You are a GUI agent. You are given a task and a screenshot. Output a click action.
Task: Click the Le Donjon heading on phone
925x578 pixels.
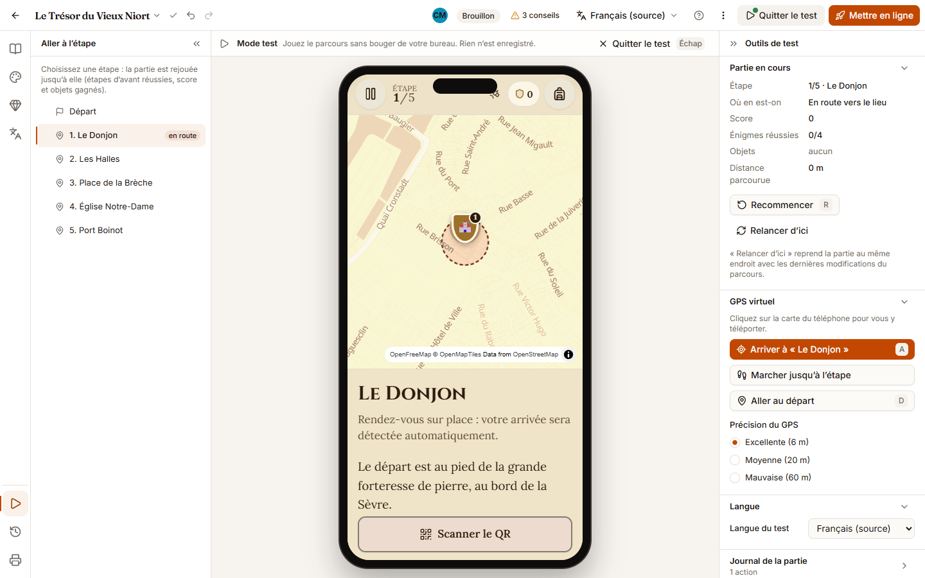point(412,394)
